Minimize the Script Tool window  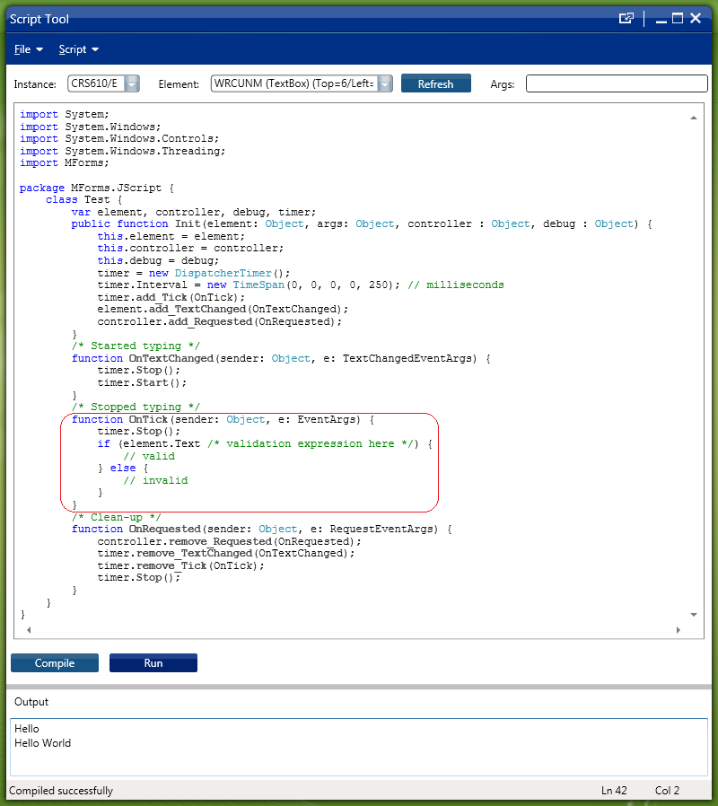click(660, 19)
